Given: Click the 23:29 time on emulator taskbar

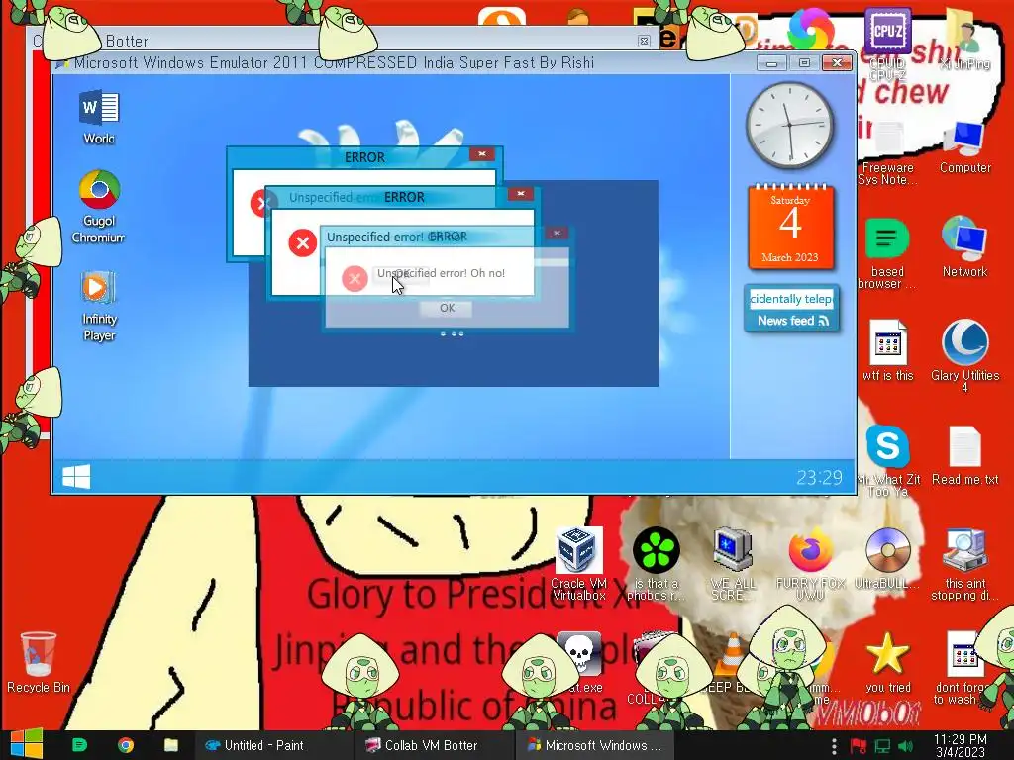Looking at the screenshot, I should click(819, 477).
